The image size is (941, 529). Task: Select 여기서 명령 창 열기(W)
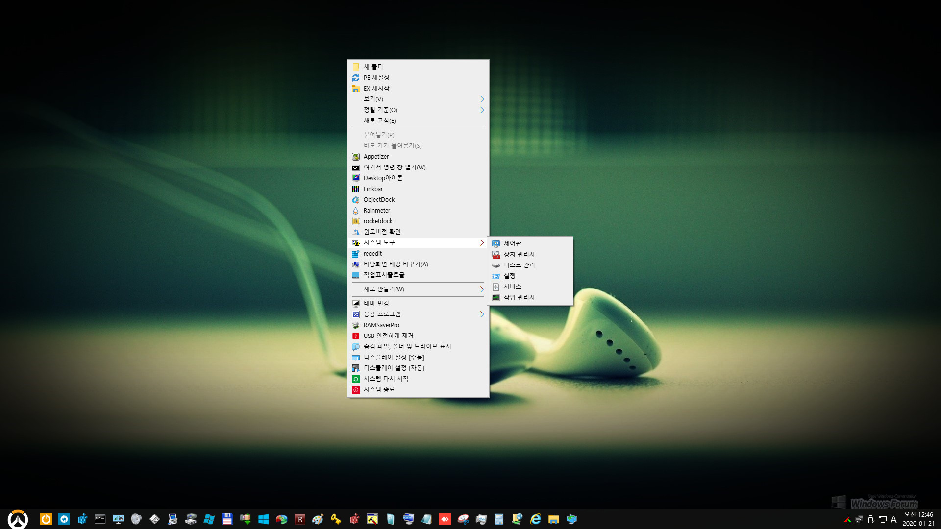click(418, 168)
